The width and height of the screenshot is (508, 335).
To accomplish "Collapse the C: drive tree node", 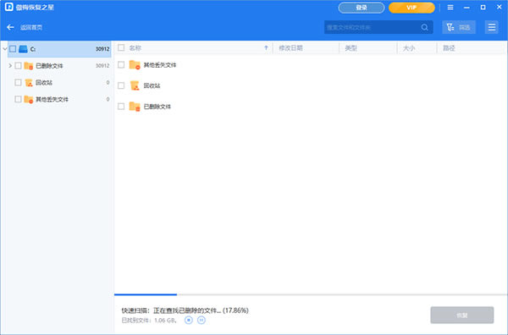I will (5, 49).
